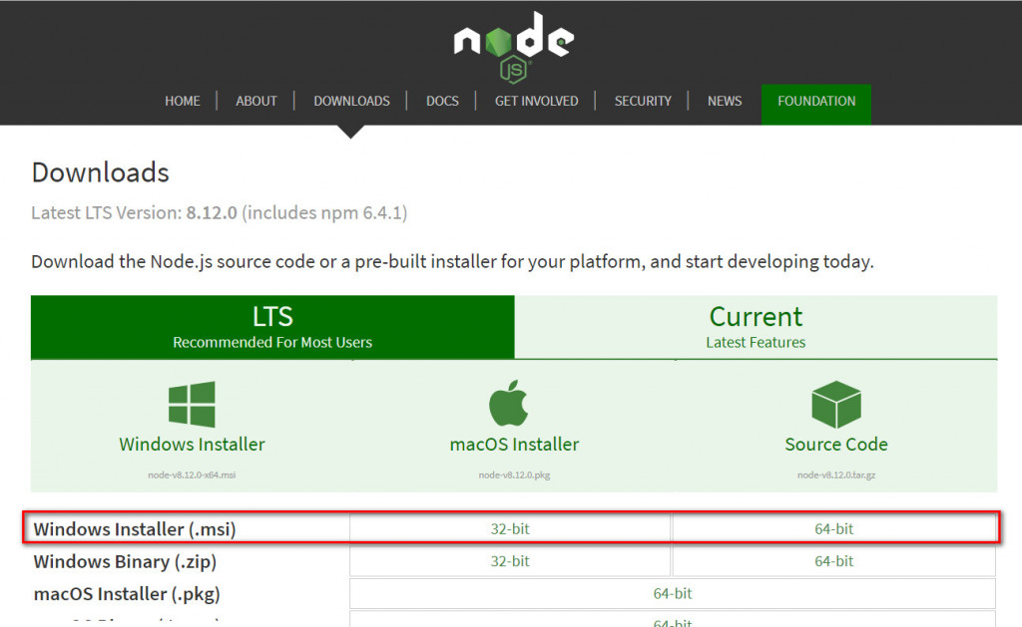The height and width of the screenshot is (627, 1022).
Task: Open the DOCS navigation item
Action: coord(442,101)
